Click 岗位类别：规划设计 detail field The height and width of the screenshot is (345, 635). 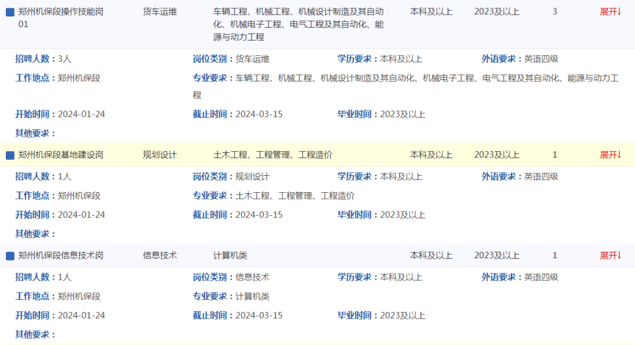tap(231, 176)
